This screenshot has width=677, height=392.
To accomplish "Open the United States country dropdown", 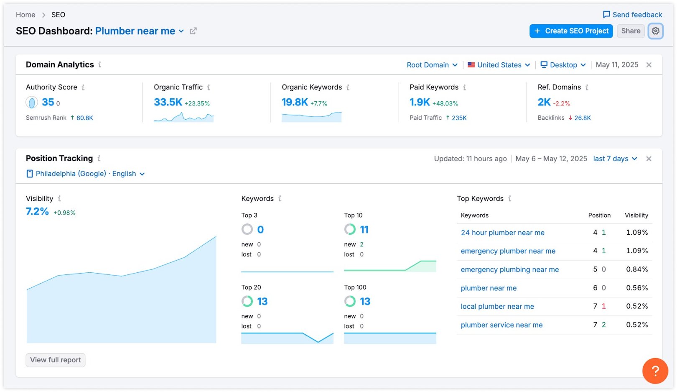I will pos(499,65).
